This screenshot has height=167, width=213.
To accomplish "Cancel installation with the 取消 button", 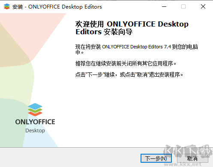I will 192,158.
